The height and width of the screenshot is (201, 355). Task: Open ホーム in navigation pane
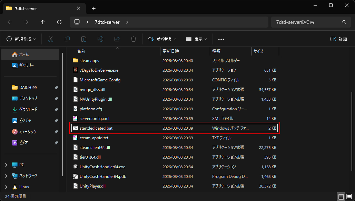coord(30,54)
